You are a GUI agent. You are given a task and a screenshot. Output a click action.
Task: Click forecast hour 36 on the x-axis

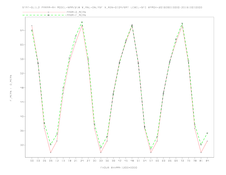(x=107, y=161)
